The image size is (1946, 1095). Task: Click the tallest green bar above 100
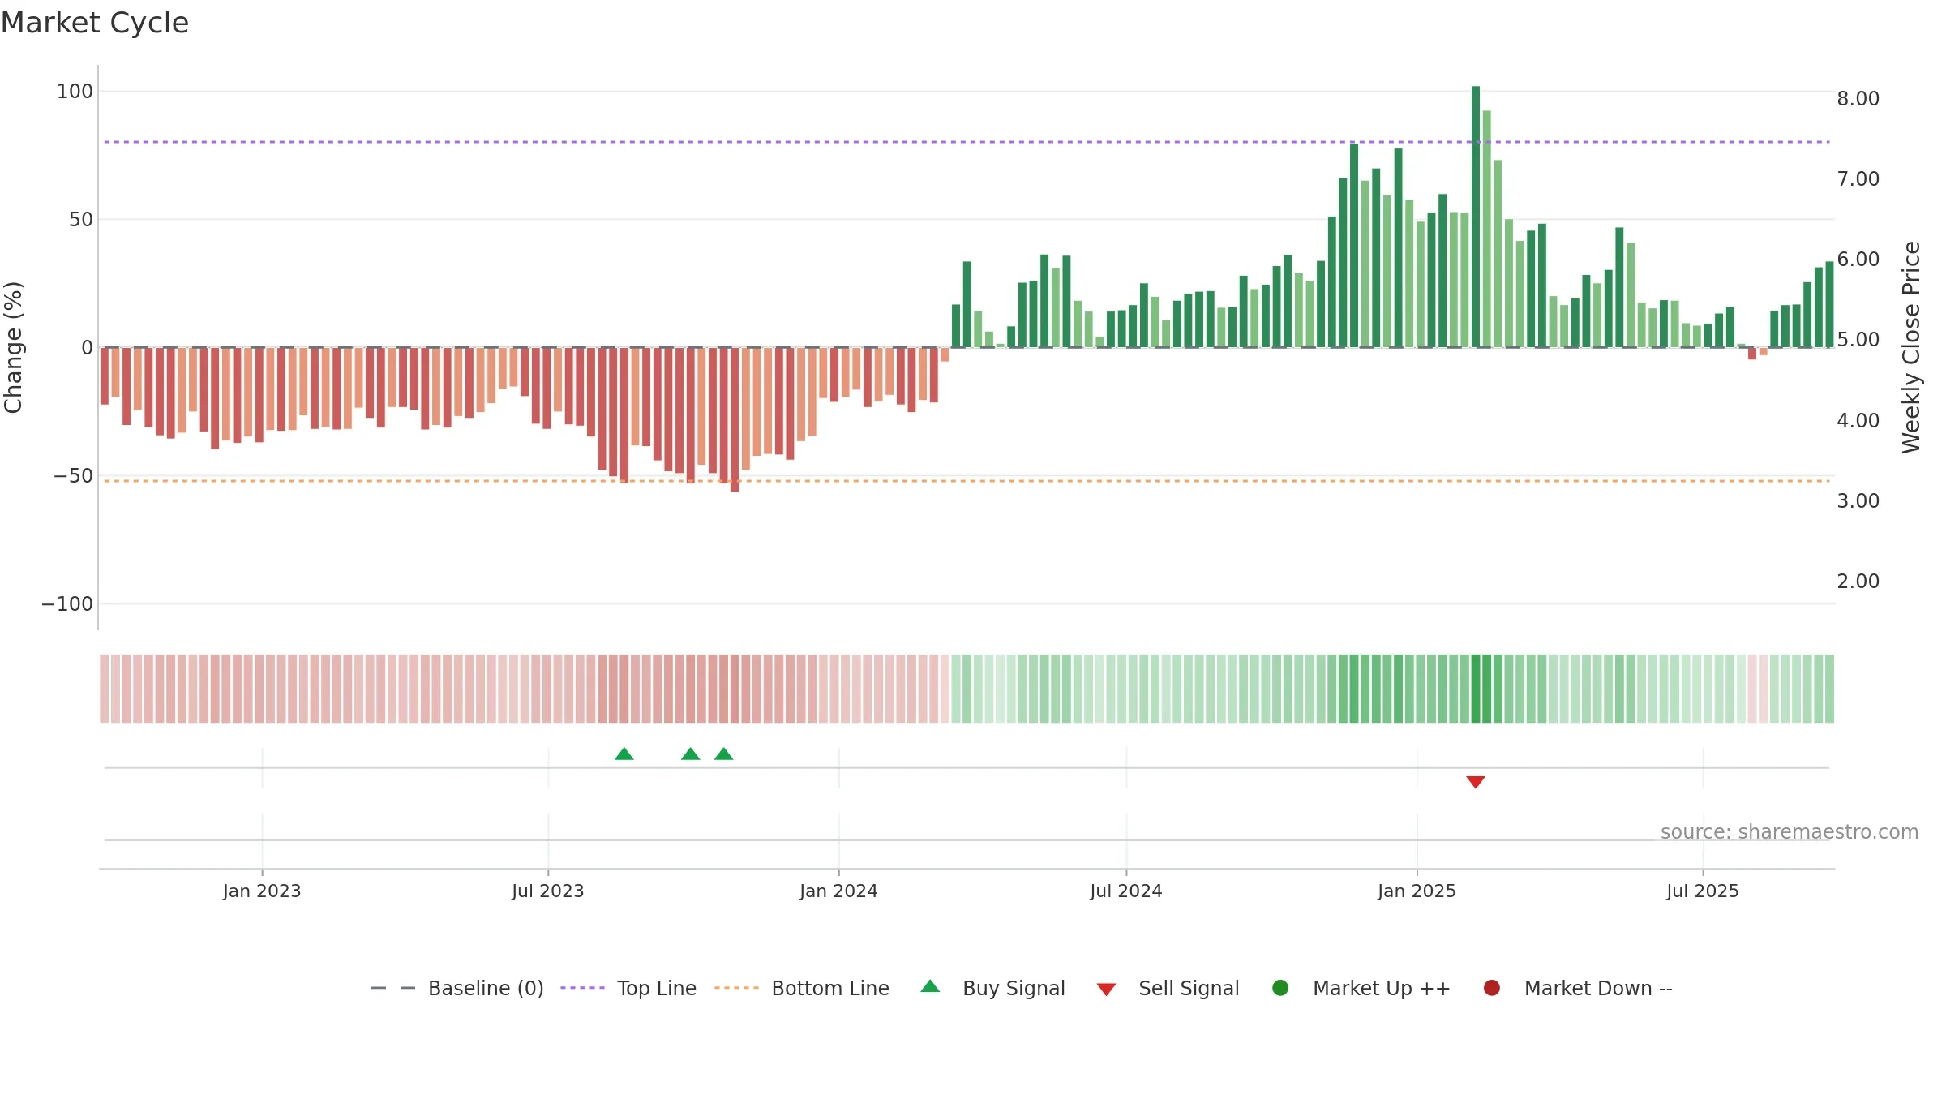[1476, 217]
